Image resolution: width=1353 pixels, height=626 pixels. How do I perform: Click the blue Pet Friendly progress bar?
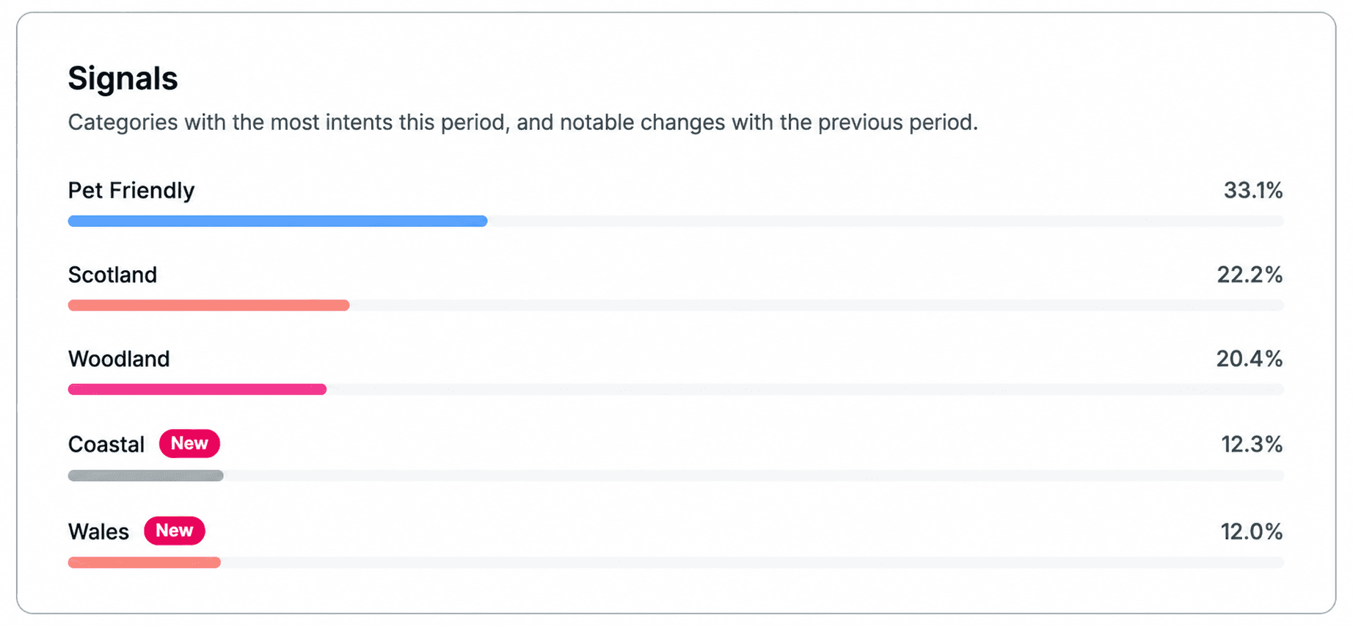(277, 221)
